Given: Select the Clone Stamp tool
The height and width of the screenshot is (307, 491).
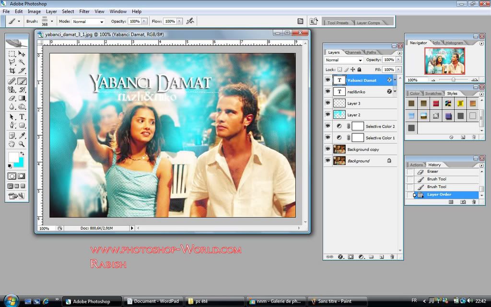Looking at the screenshot, I should tap(12, 90).
